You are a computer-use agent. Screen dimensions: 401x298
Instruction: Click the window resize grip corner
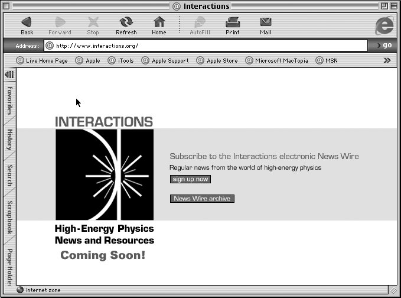[393, 290]
